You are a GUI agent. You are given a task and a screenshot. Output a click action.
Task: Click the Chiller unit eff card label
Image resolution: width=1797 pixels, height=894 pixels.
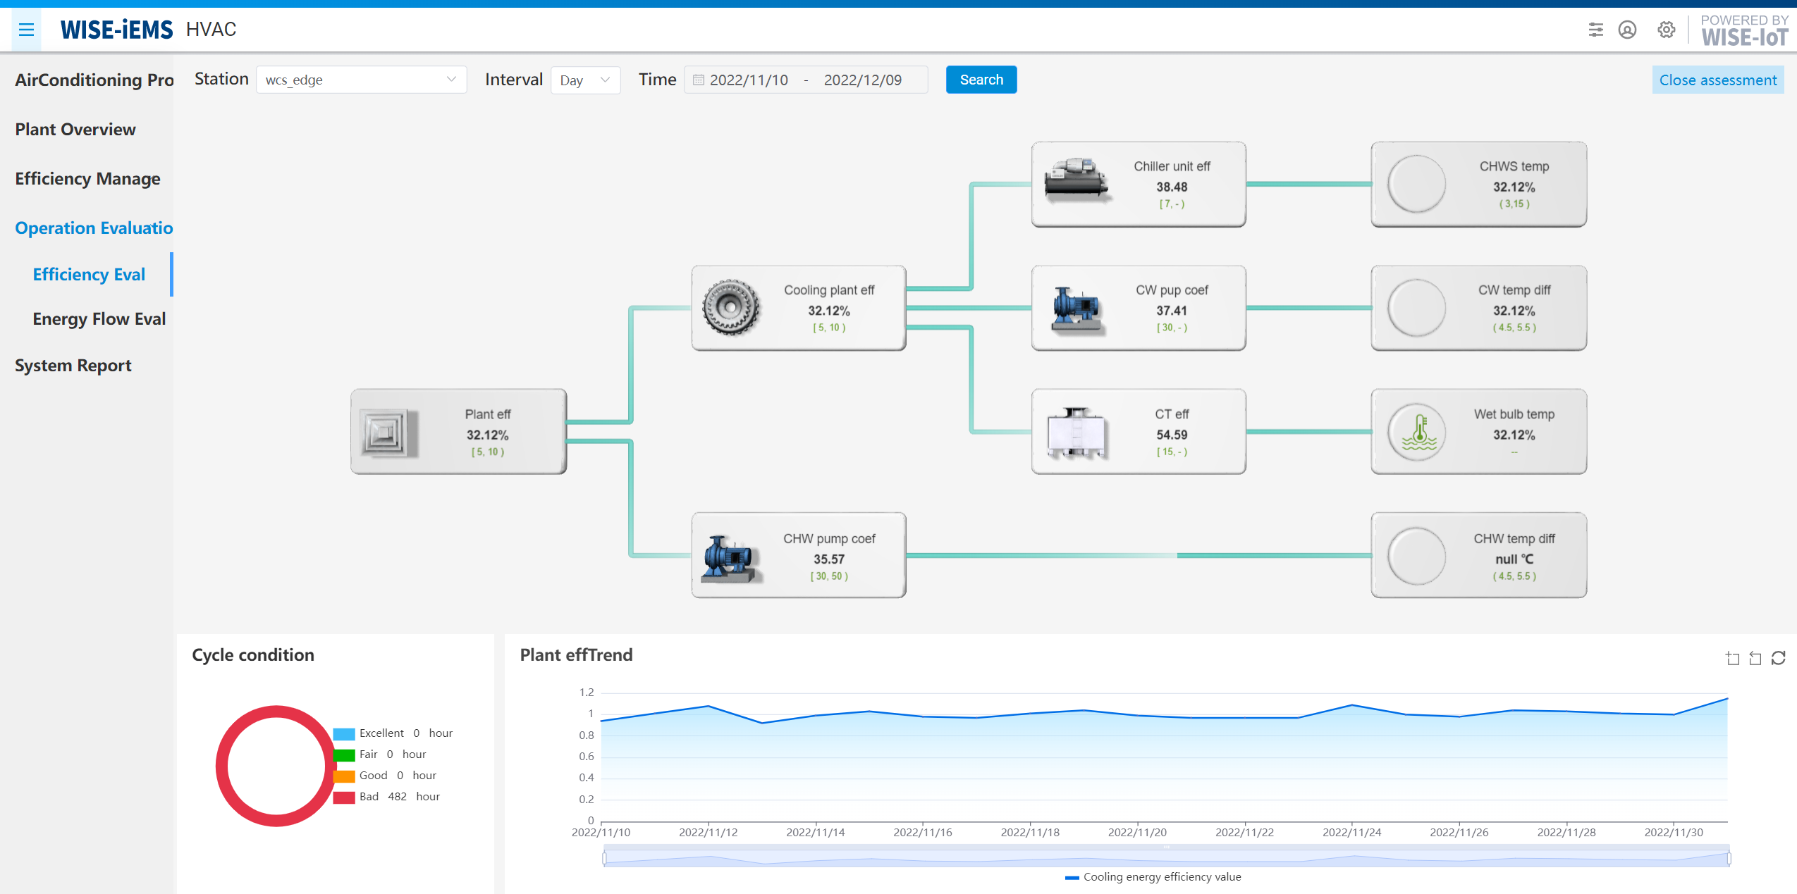pos(1172,167)
